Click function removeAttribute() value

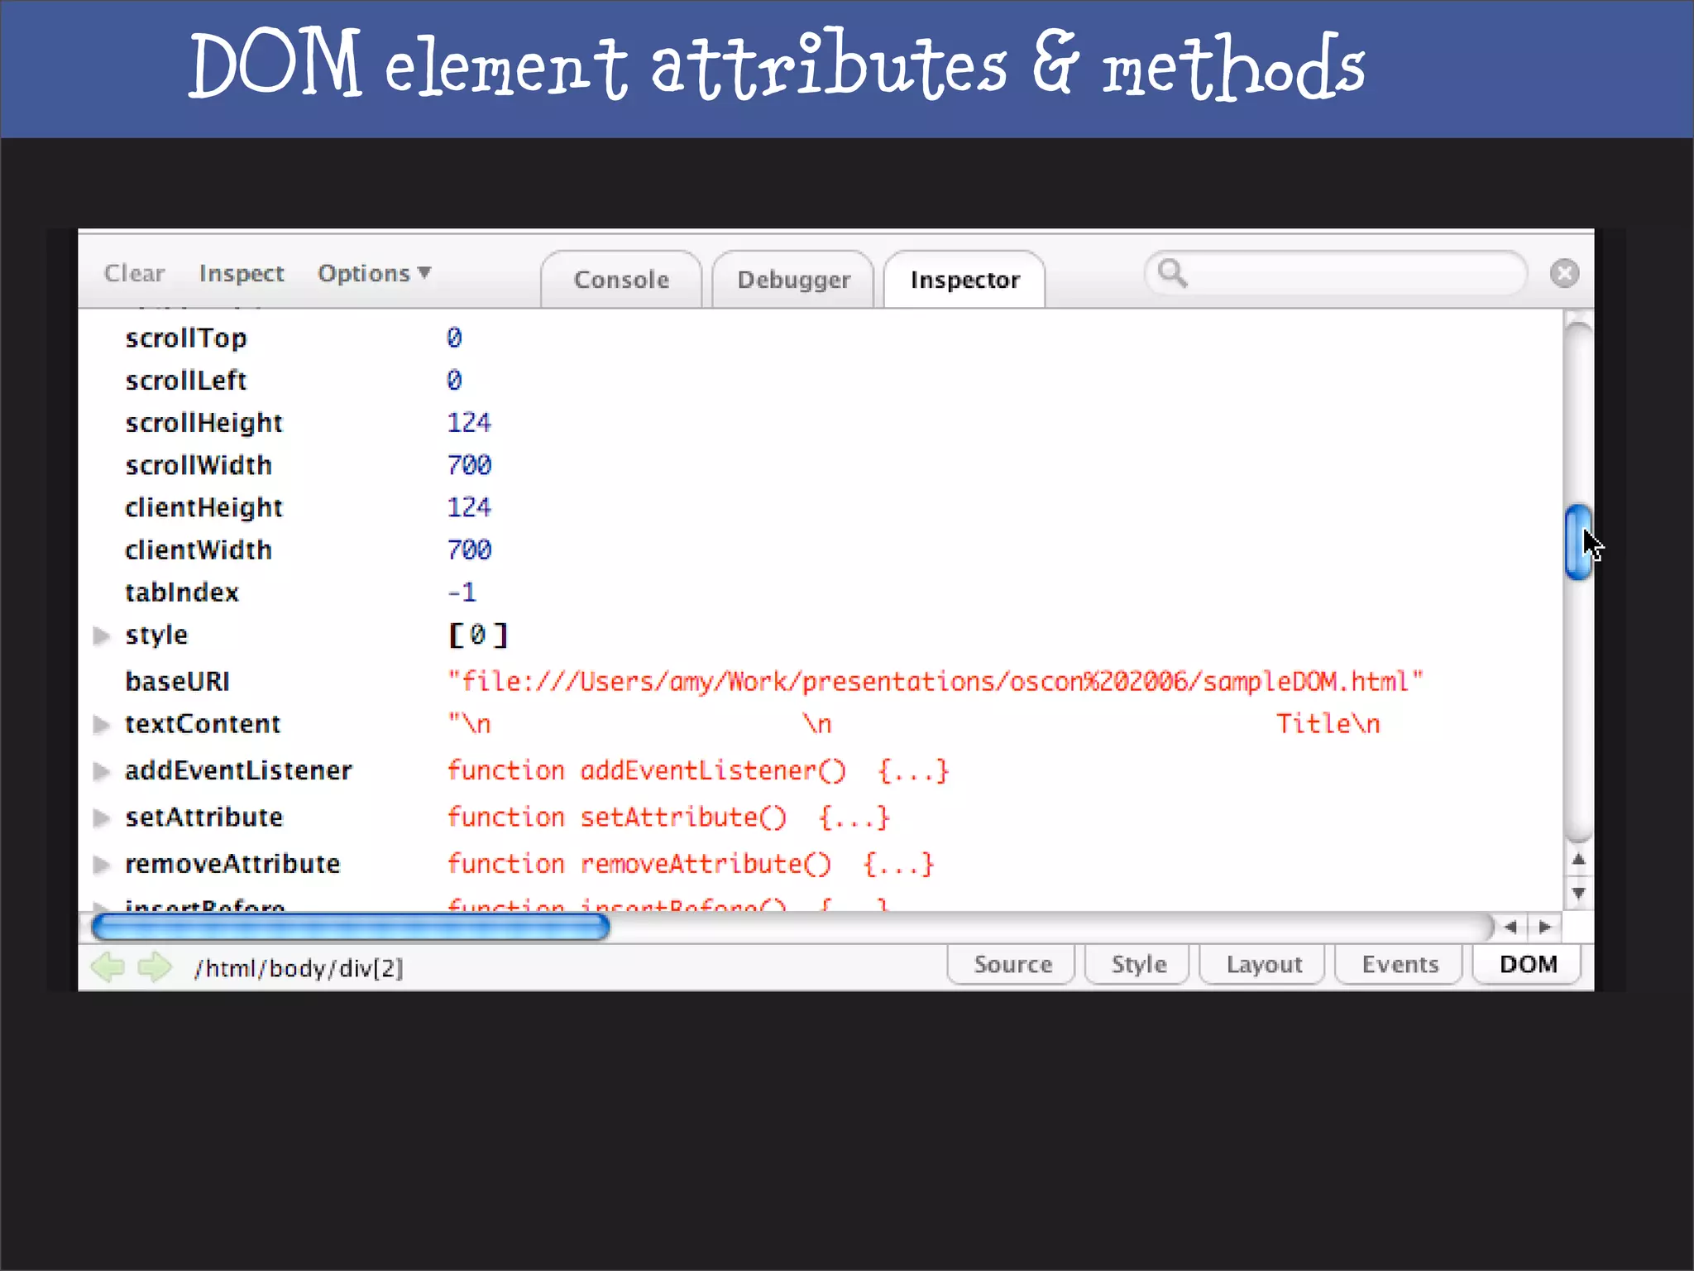pos(690,864)
